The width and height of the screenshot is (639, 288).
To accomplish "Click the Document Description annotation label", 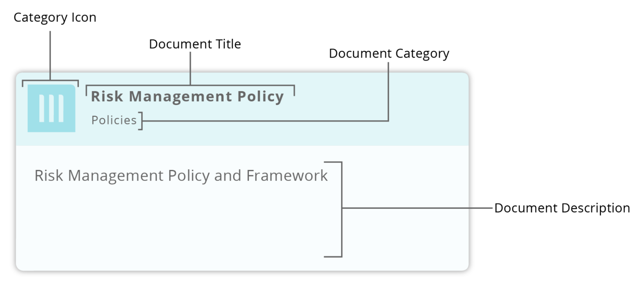I will [x=562, y=208].
